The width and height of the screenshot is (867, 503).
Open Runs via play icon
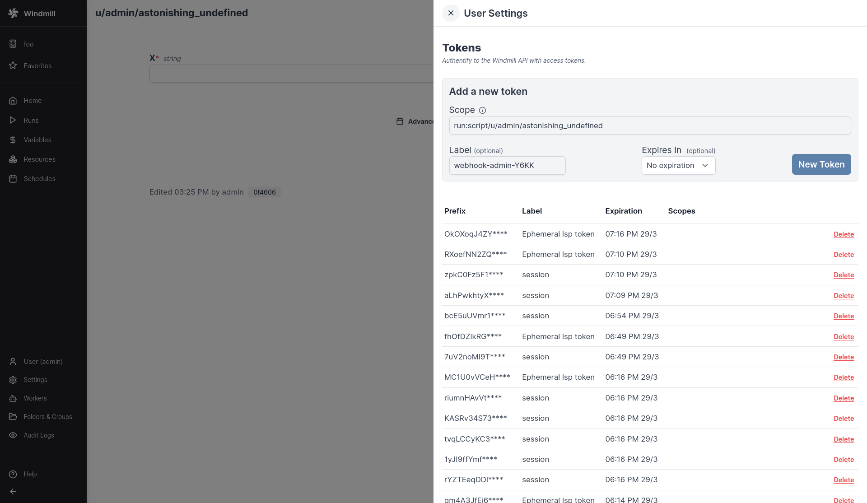tap(13, 120)
